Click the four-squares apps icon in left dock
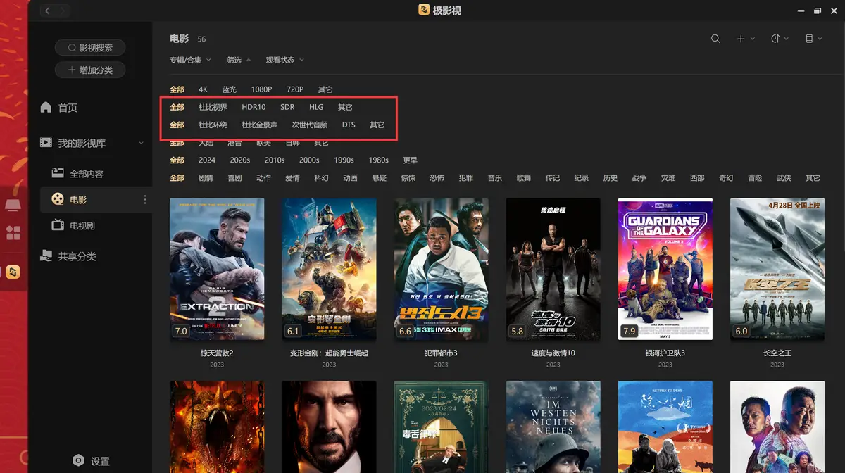 (13, 233)
